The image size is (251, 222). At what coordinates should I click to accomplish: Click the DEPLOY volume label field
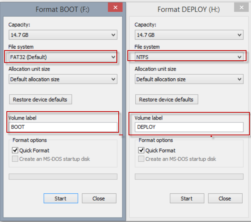click(x=189, y=127)
